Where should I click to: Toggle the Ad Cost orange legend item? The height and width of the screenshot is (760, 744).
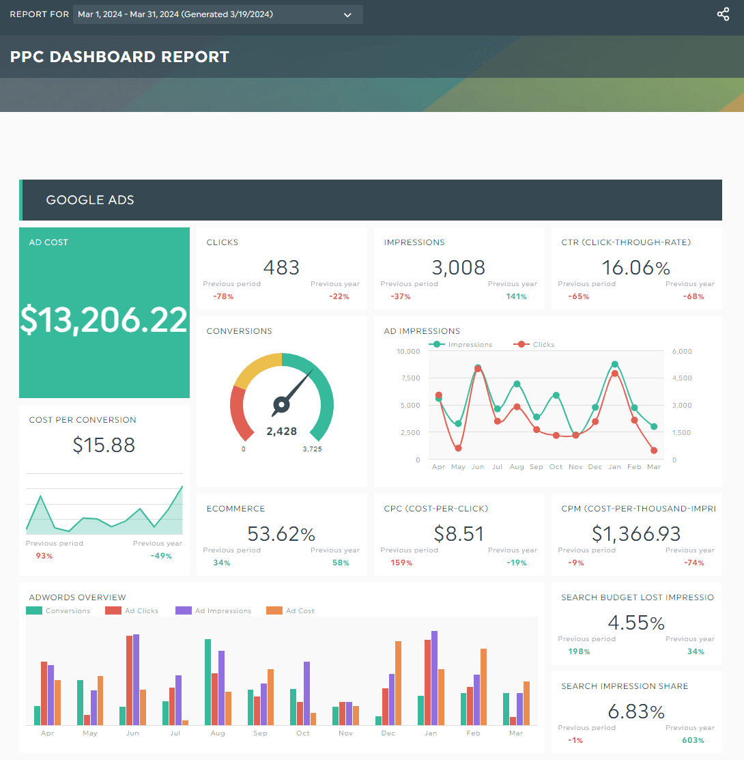(291, 610)
